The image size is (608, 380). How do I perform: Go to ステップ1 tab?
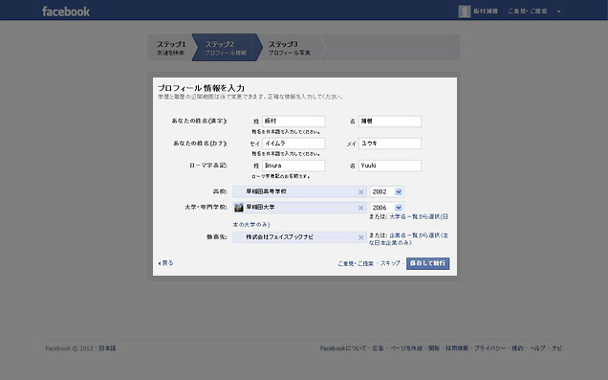pyautogui.click(x=170, y=47)
